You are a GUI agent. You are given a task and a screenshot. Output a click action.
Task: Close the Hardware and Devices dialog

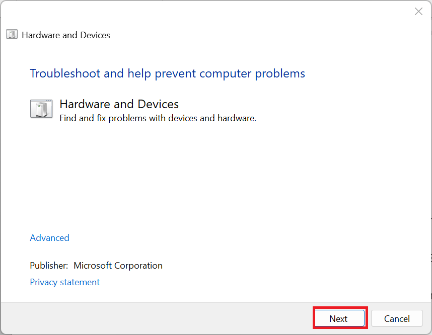(418, 12)
